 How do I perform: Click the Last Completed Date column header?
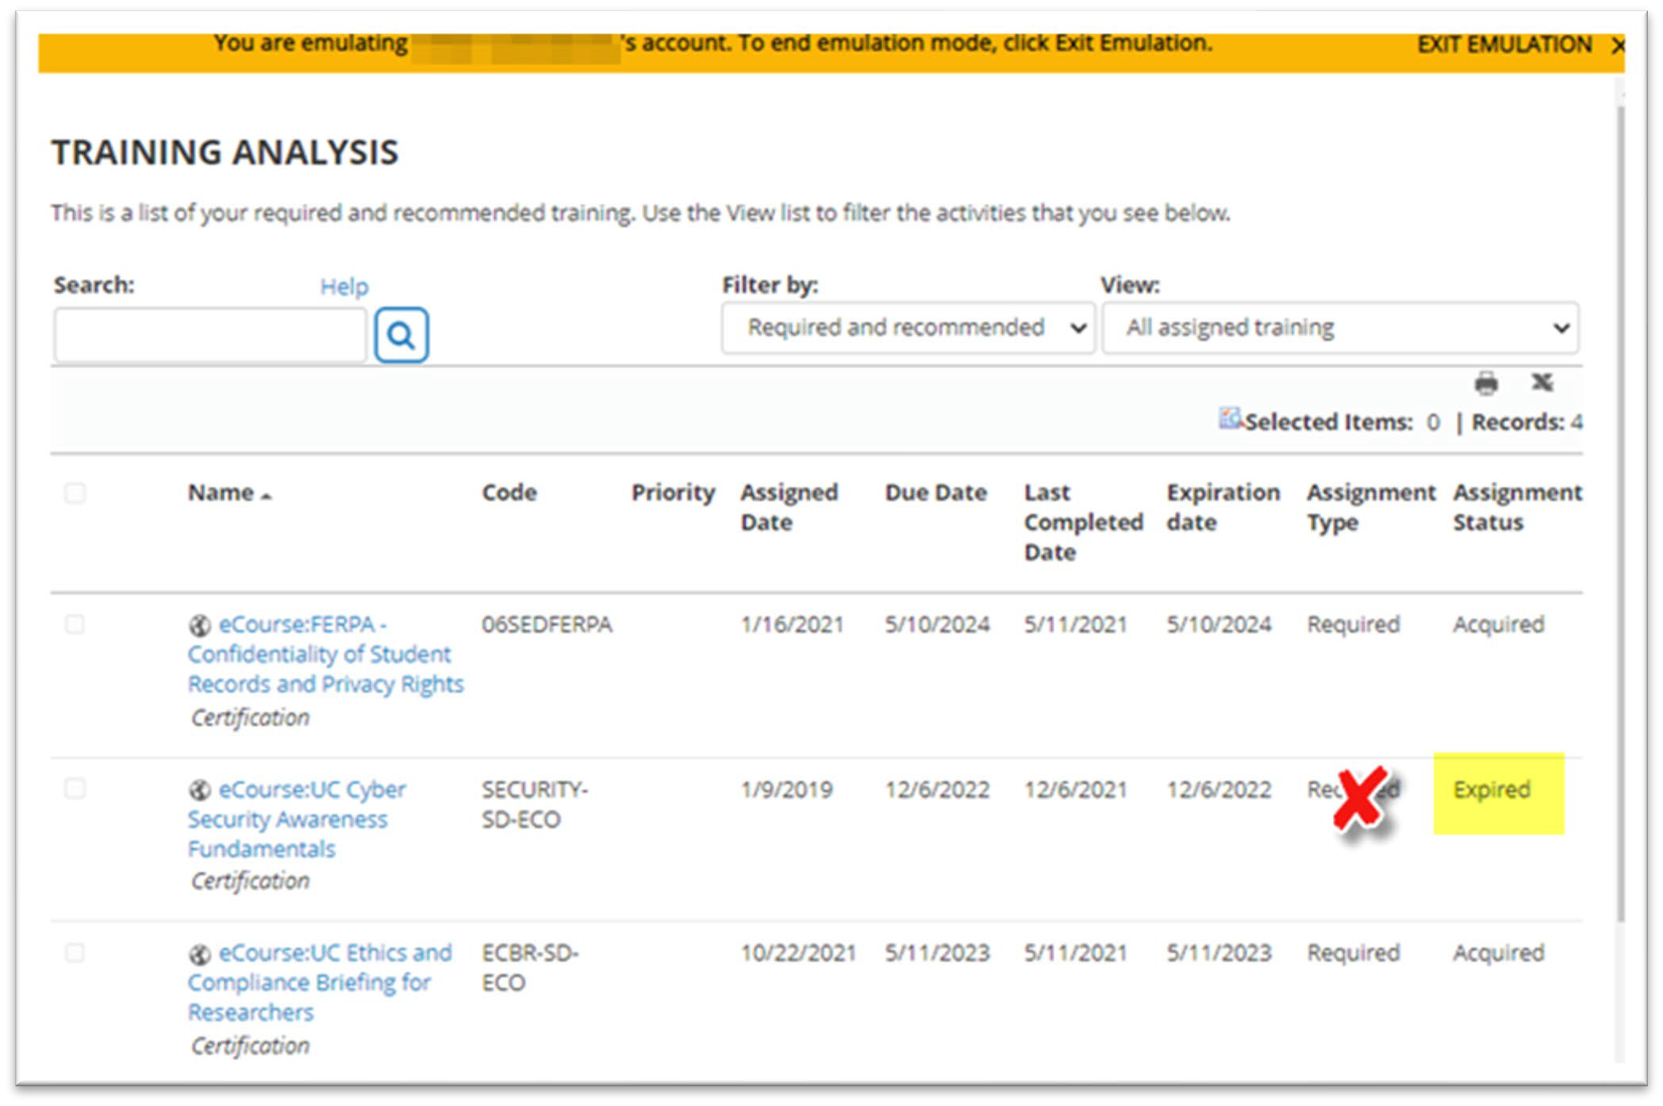point(1084,522)
